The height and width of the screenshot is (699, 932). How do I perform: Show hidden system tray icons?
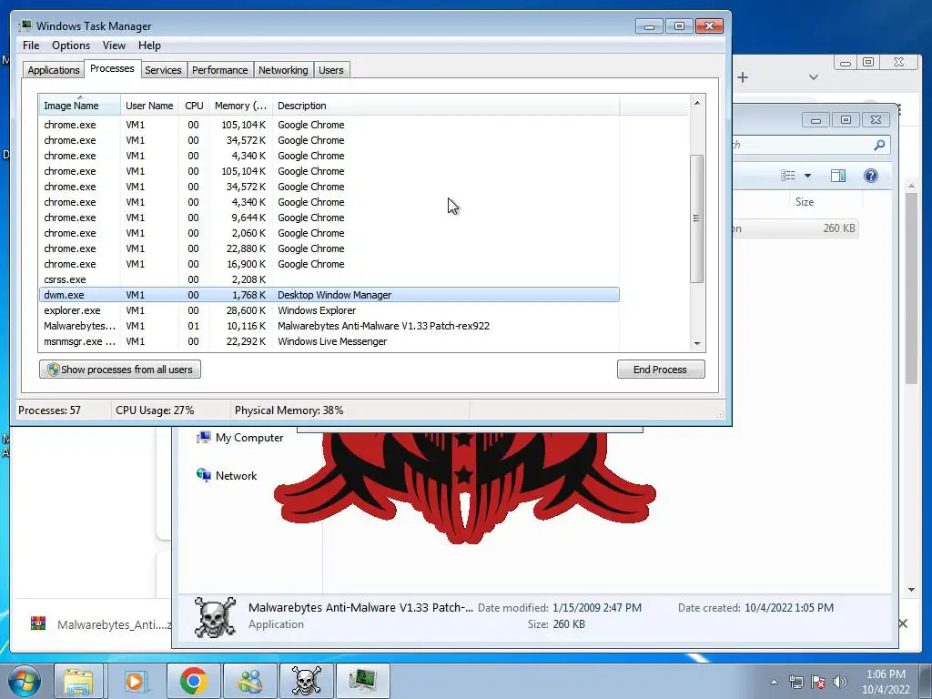[774, 682]
